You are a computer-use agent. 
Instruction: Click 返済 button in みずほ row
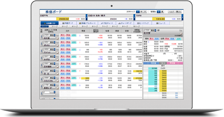74,56
